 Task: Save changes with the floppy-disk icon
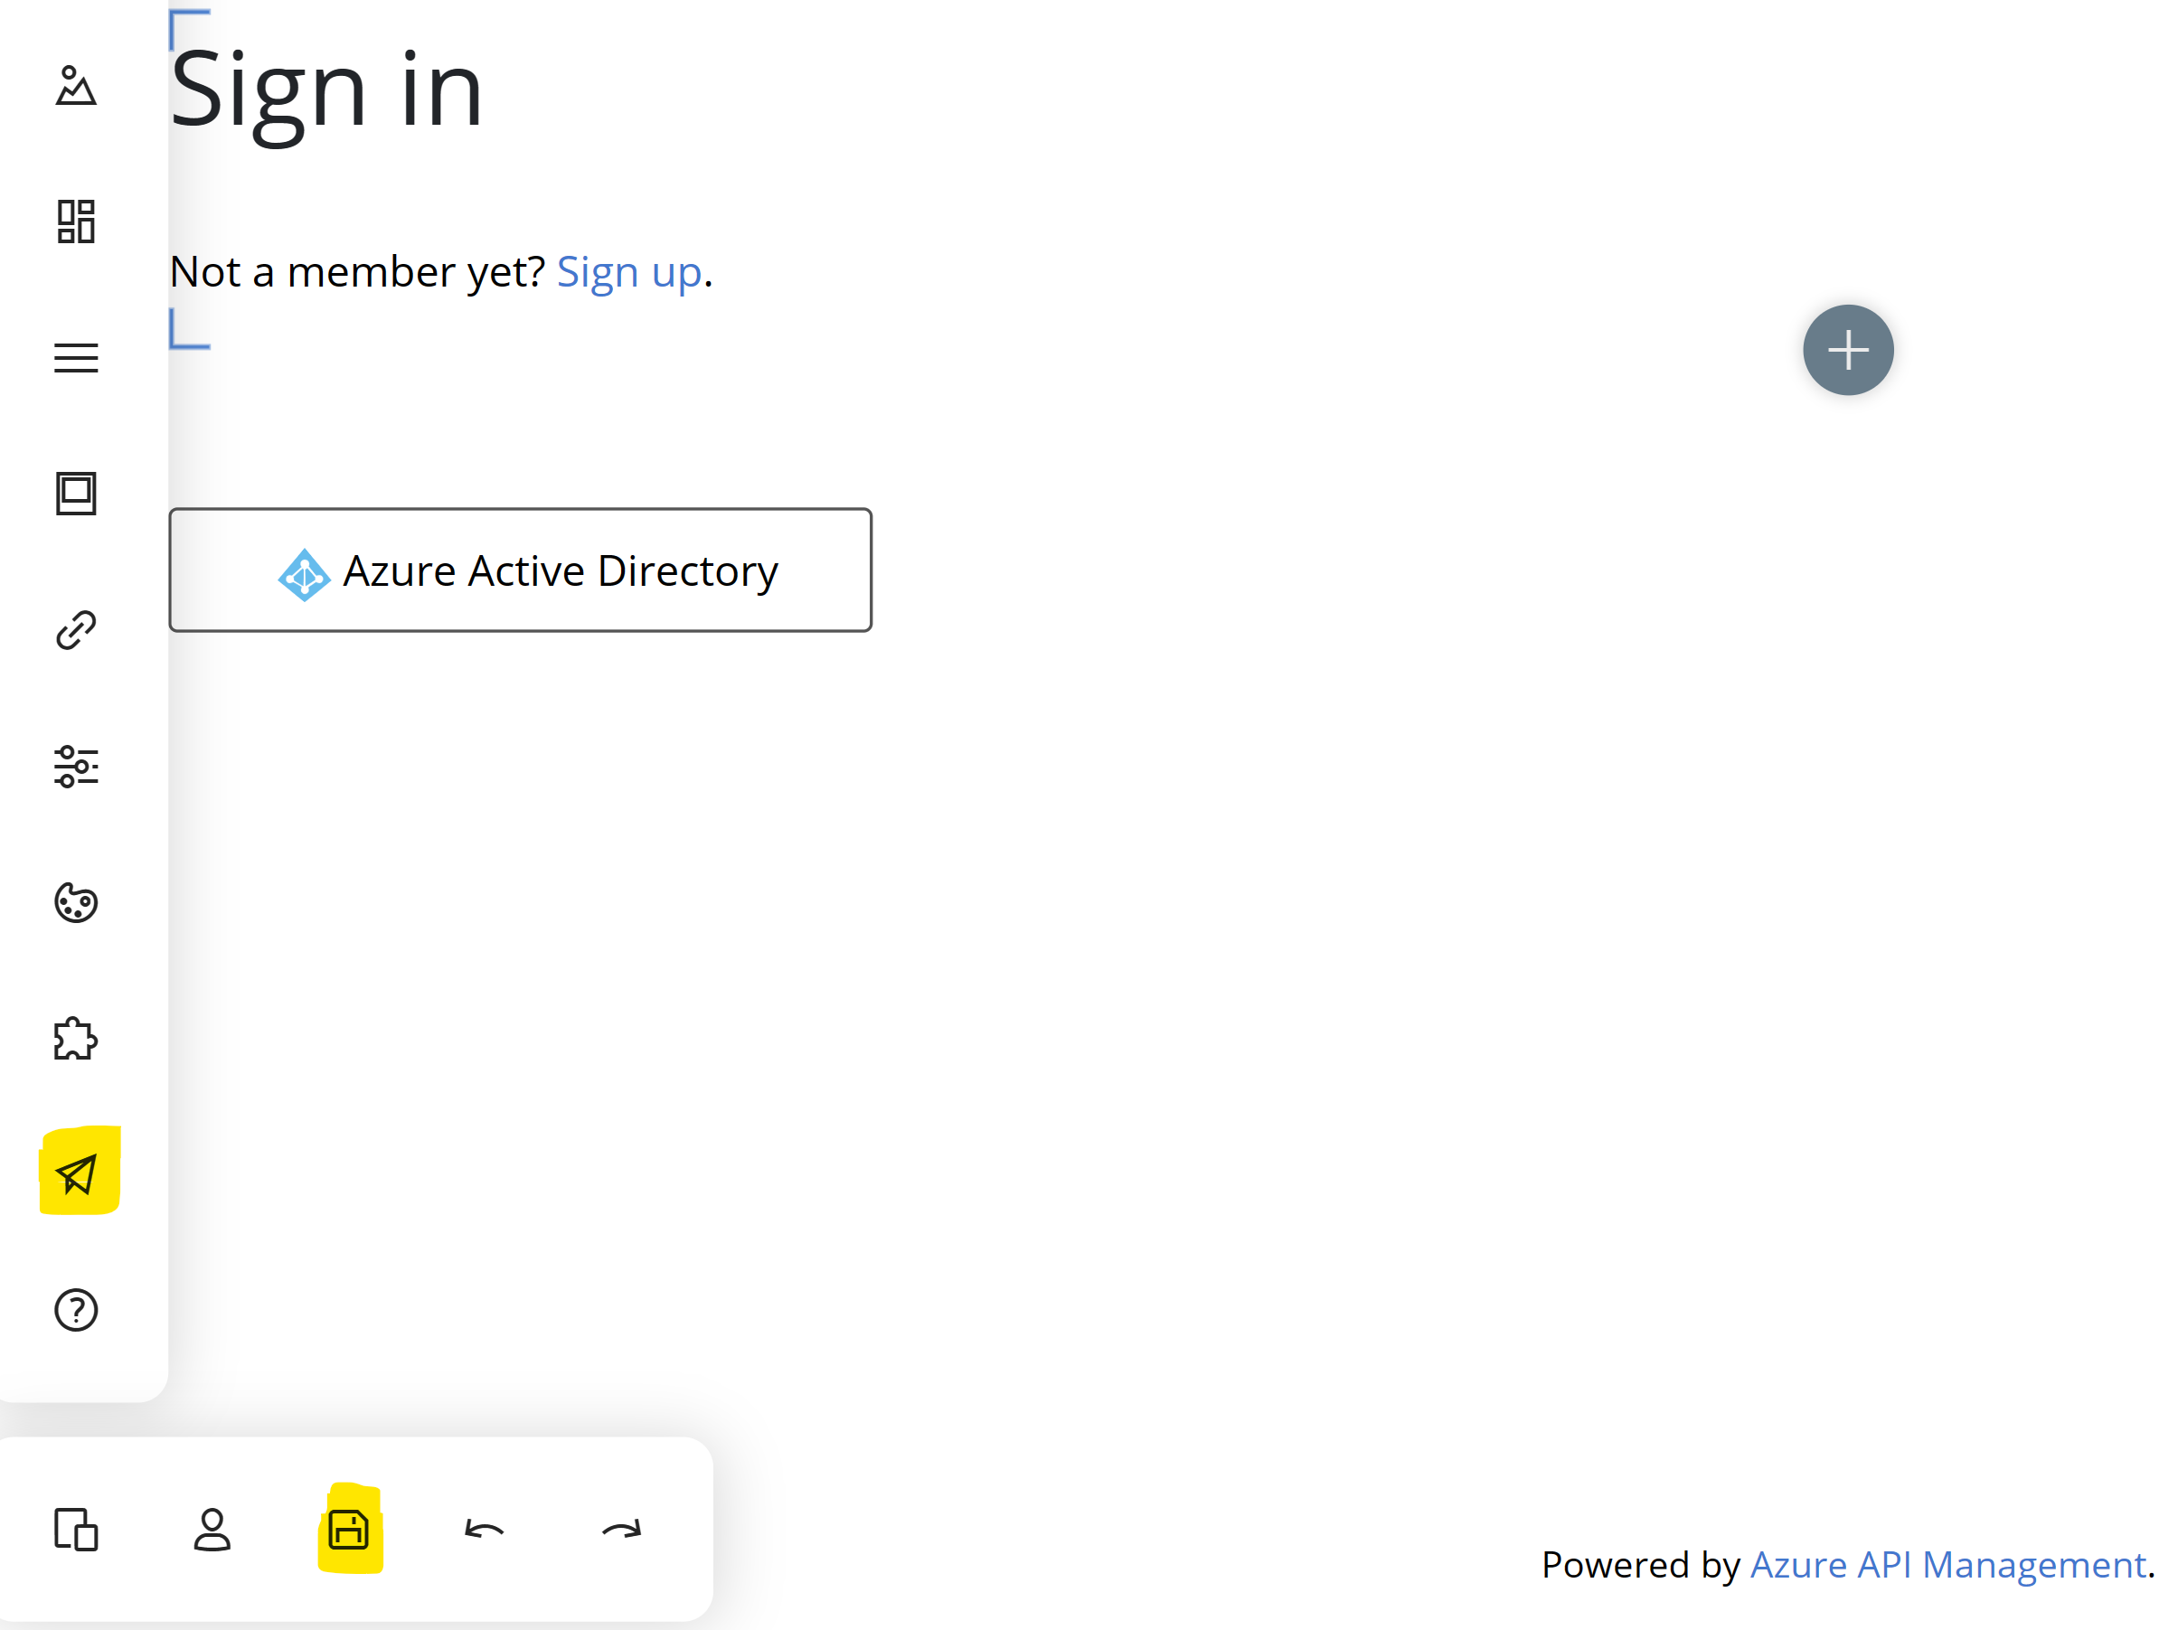pos(350,1529)
